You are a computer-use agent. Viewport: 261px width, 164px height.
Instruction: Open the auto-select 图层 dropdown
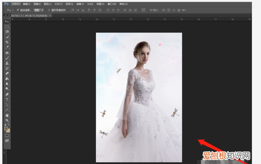[39, 10]
